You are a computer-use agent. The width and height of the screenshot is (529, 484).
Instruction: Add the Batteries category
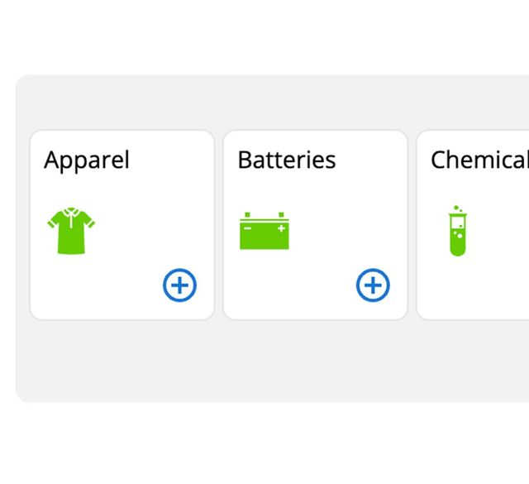[x=373, y=285]
